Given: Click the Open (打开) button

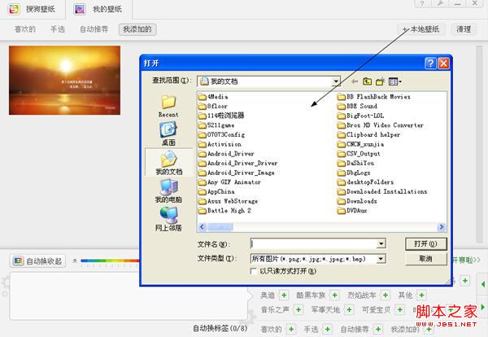Looking at the screenshot, I should [x=425, y=244].
